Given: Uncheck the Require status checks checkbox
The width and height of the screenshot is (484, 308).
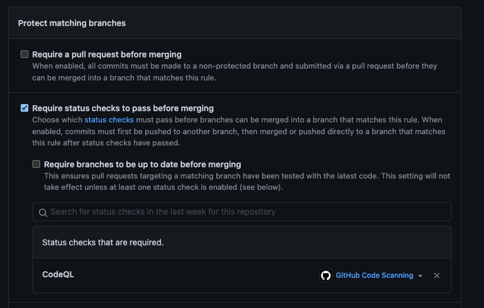Looking at the screenshot, I should 24,108.
